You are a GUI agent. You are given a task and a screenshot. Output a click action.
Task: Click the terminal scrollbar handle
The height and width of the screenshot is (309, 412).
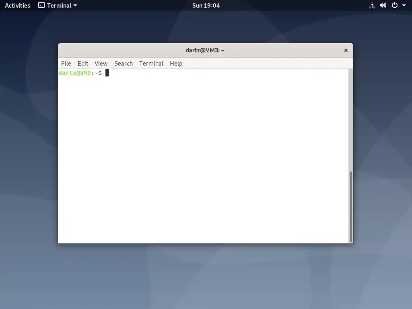coord(350,206)
